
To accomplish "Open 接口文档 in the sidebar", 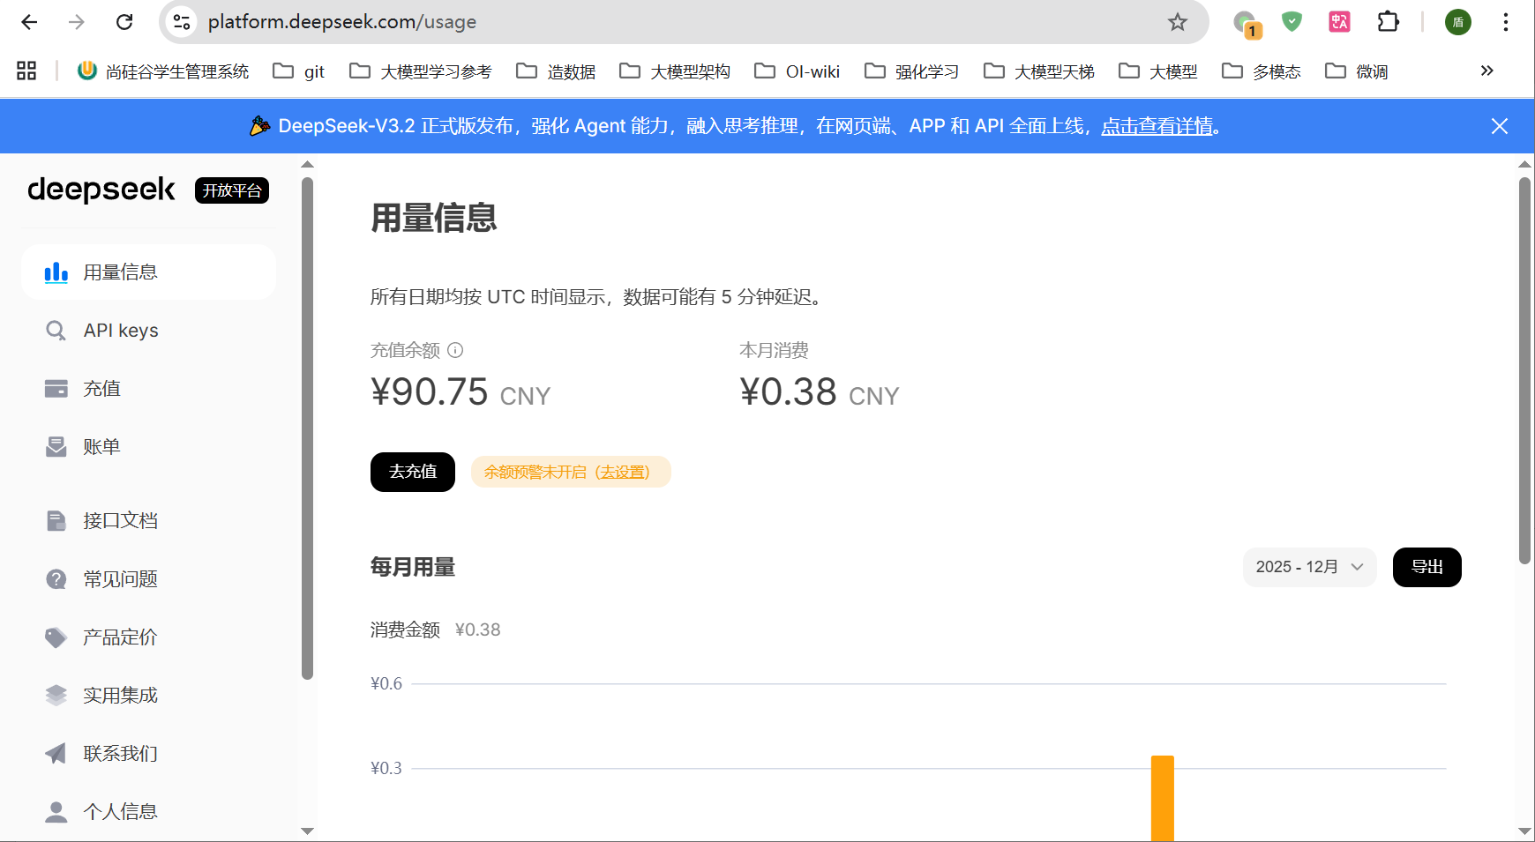I will point(148,521).
